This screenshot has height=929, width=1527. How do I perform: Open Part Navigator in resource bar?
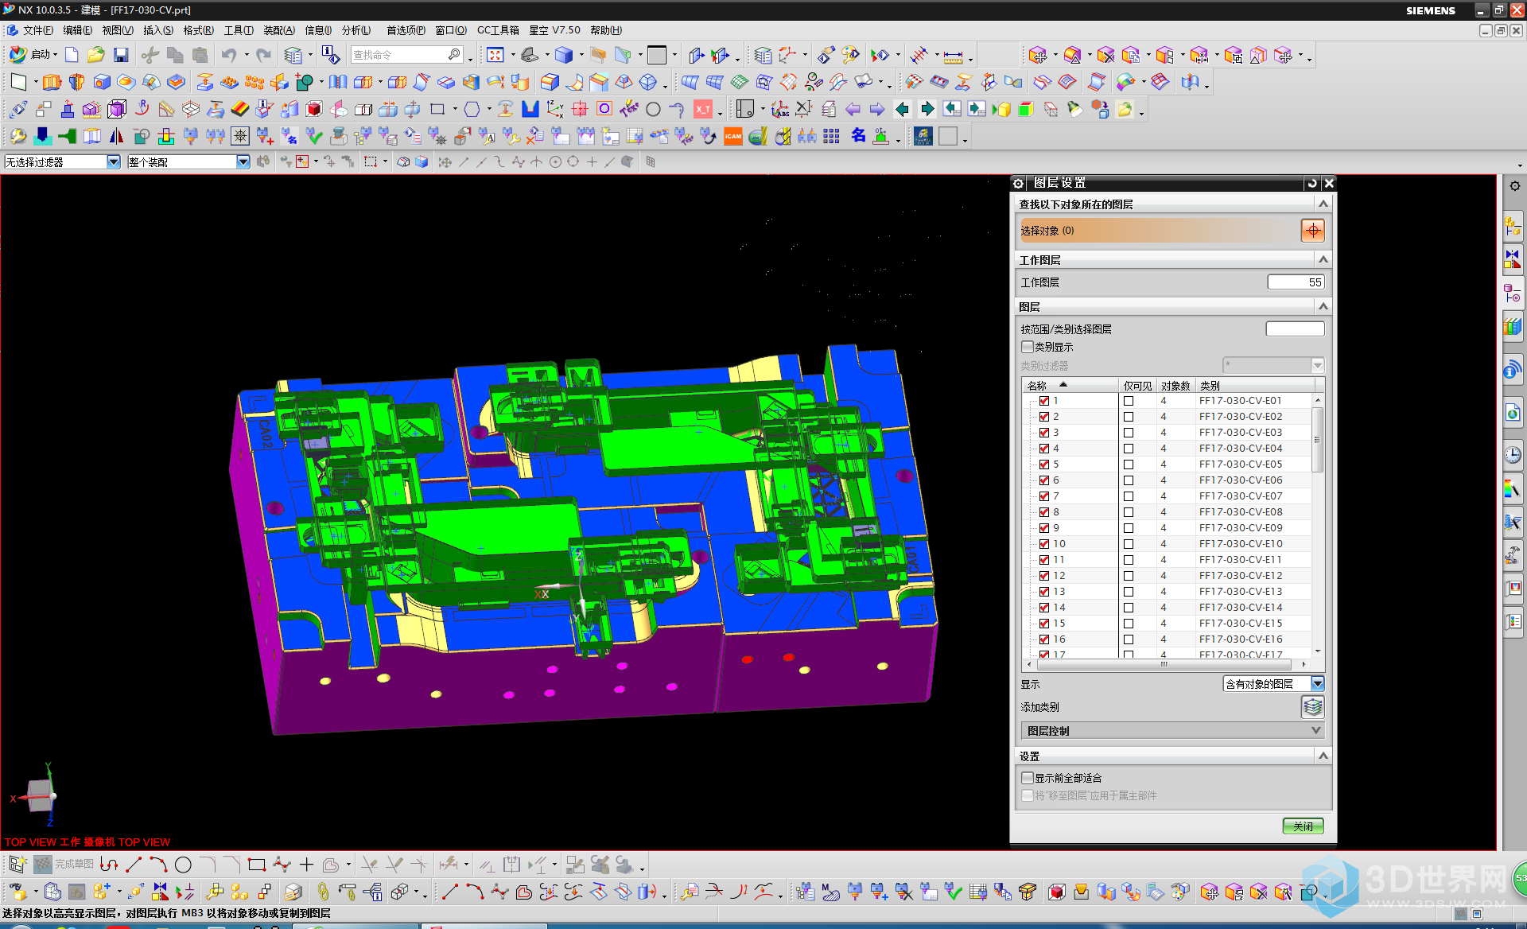(1513, 293)
